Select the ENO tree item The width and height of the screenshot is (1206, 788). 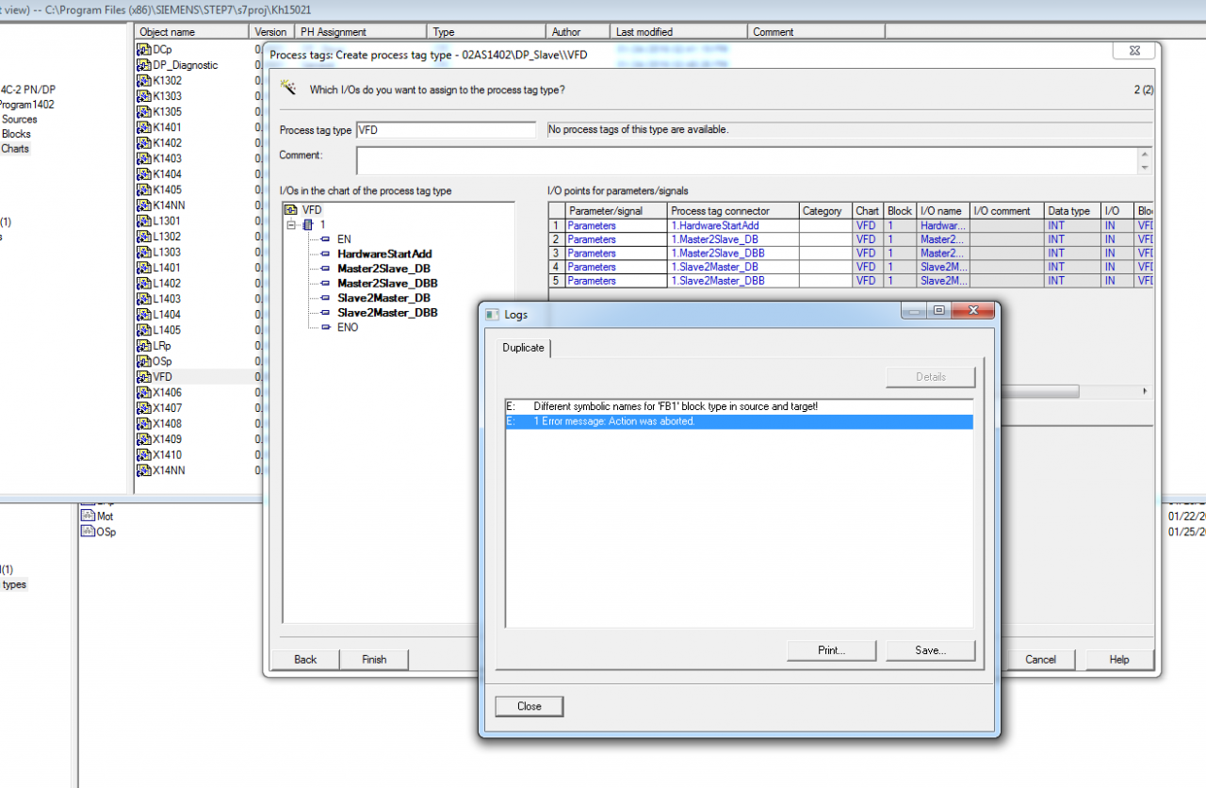[x=348, y=327]
